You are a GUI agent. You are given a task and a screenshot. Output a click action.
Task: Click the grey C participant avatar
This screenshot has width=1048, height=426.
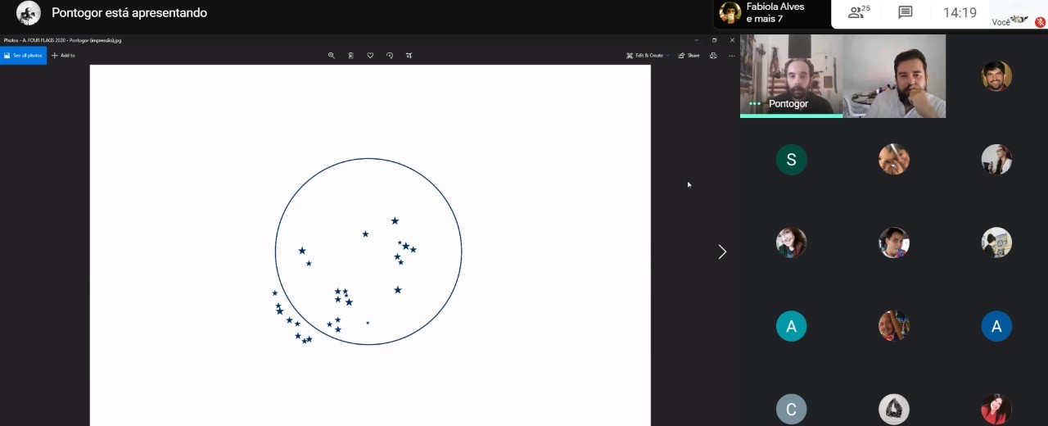(791, 410)
